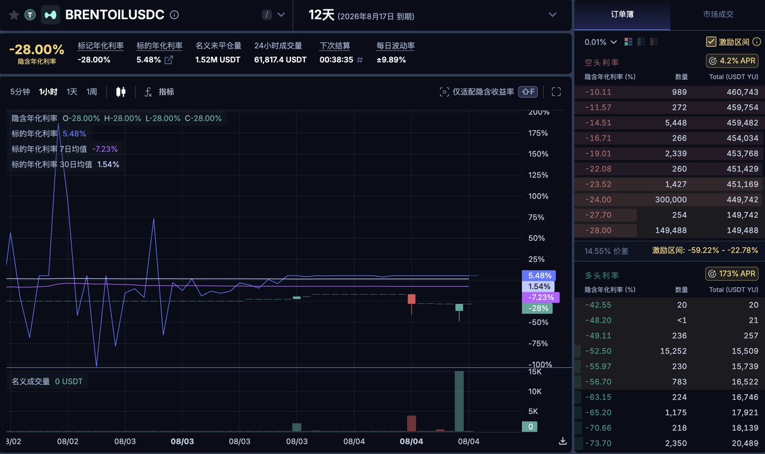Click the 24小时成交量 value 61,817.4 USDT
The width and height of the screenshot is (765, 454).
pos(280,59)
